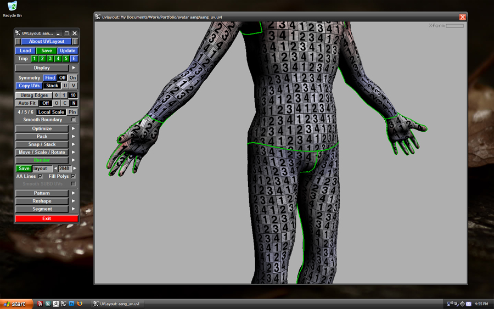The image size is (494, 309).
Task: Click the Untag Edges button
Action: coord(34,95)
